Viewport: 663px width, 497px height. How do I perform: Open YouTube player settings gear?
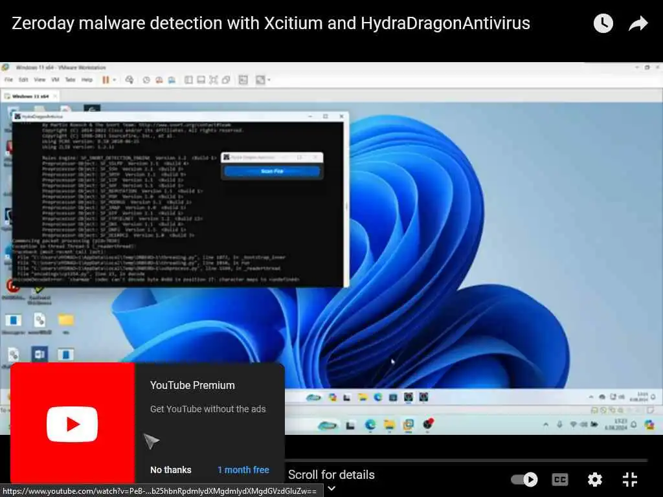pos(595,480)
